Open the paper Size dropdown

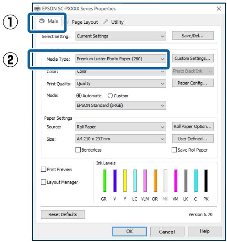pos(121,139)
